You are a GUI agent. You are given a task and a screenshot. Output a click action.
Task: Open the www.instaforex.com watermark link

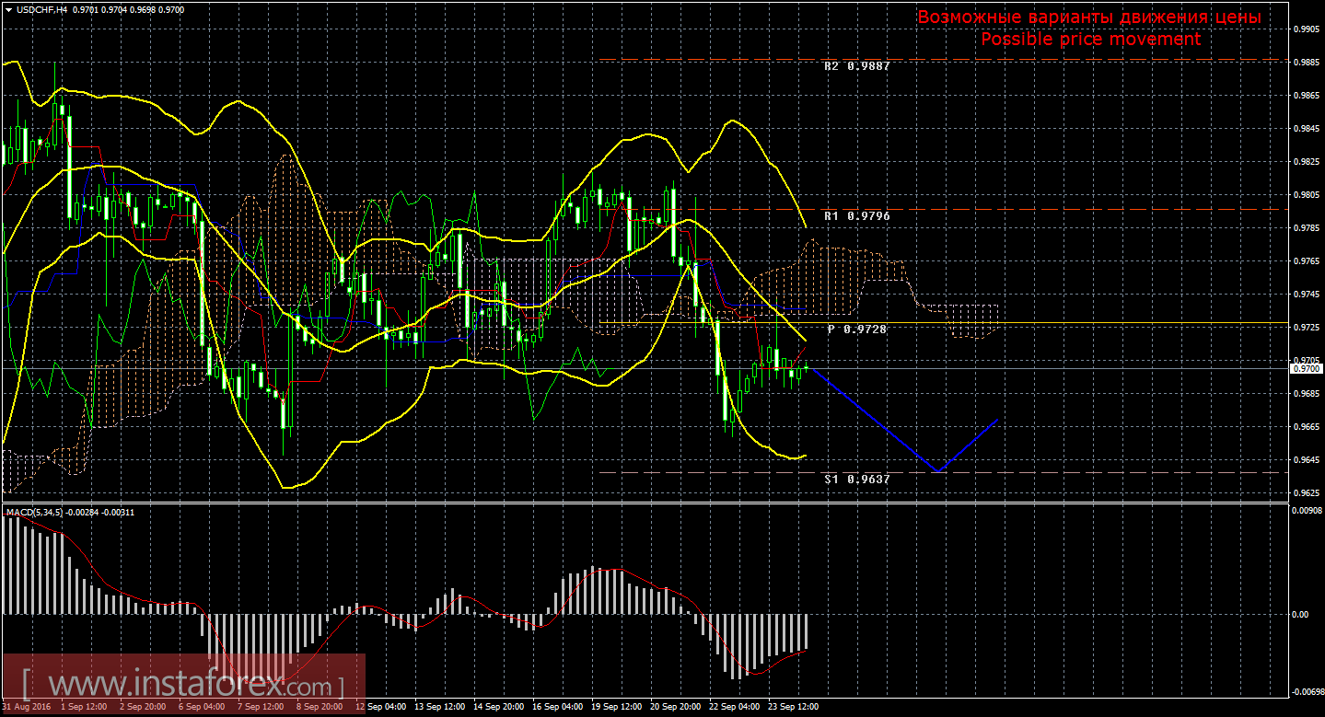point(182,686)
